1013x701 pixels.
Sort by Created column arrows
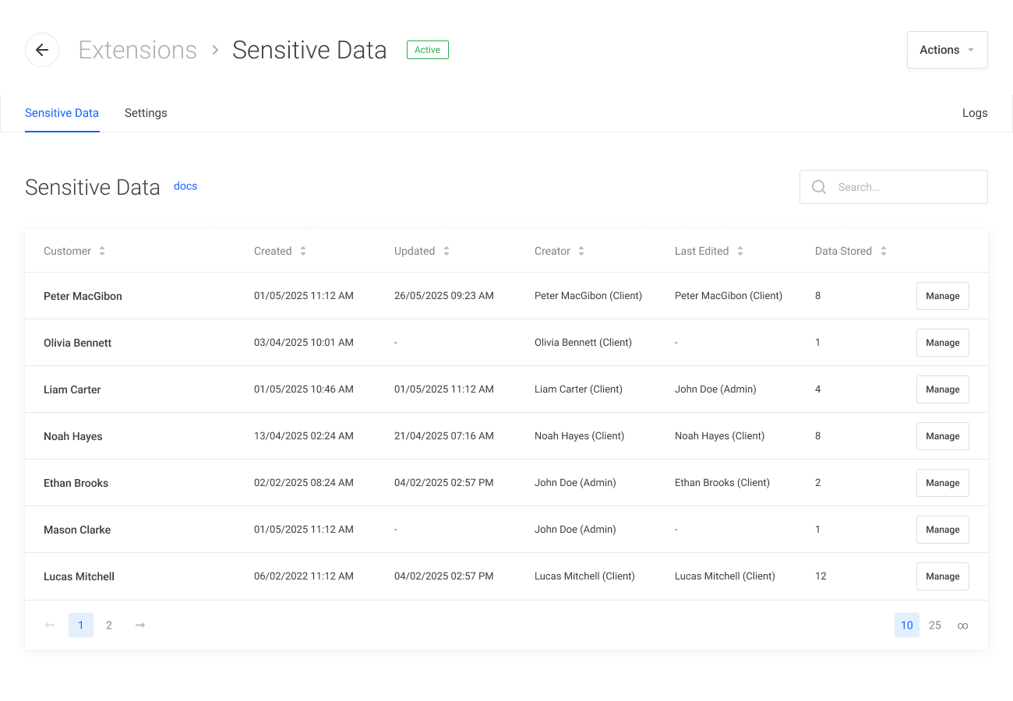tap(303, 251)
